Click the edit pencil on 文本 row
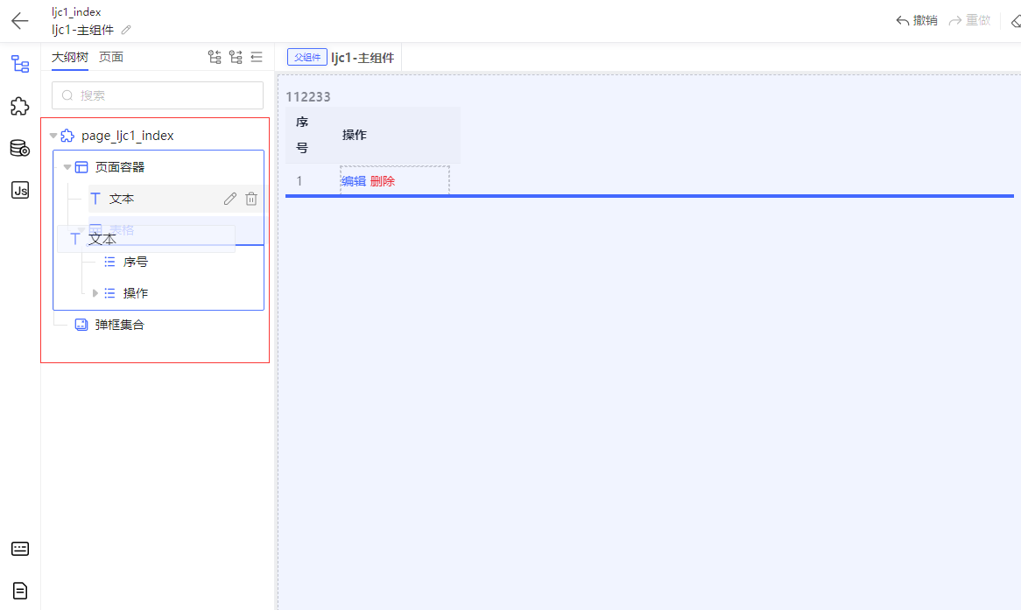The width and height of the screenshot is (1021, 610). (x=229, y=199)
